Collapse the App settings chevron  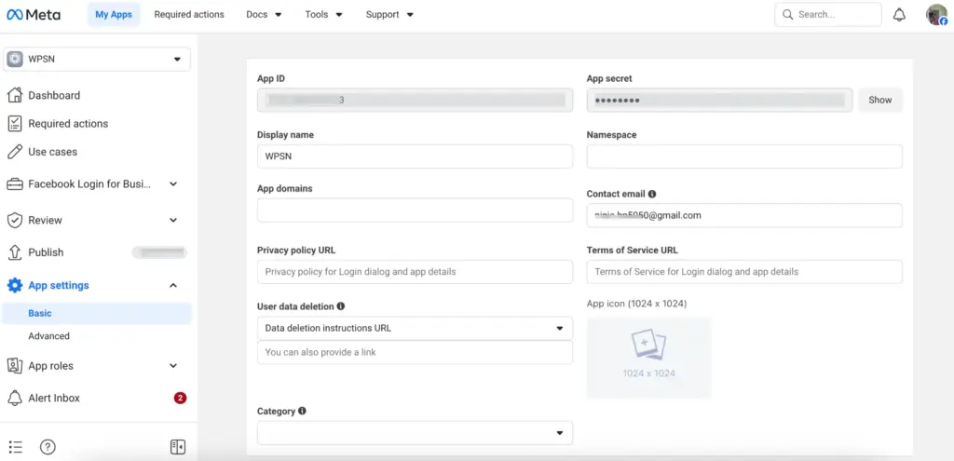pos(173,285)
